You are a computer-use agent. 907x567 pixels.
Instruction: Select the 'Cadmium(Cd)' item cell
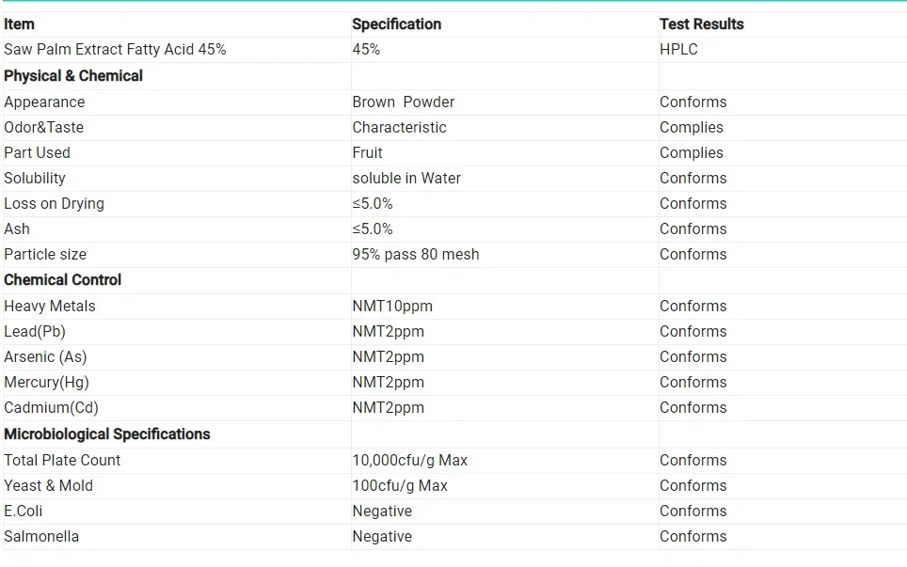pos(51,408)
